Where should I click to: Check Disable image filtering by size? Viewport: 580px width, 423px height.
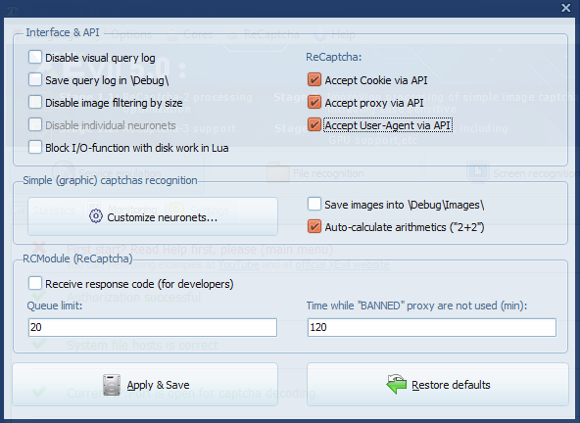35,103
